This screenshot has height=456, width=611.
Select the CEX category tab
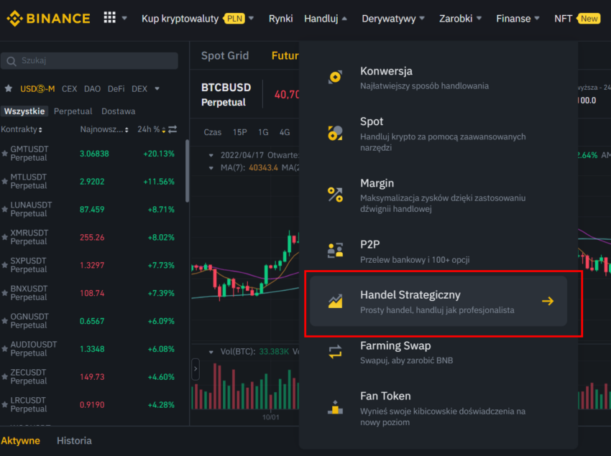(x=69, y=89)
